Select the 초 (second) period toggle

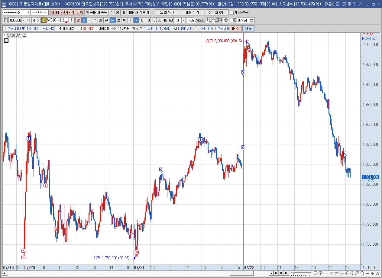coord(118,20)
